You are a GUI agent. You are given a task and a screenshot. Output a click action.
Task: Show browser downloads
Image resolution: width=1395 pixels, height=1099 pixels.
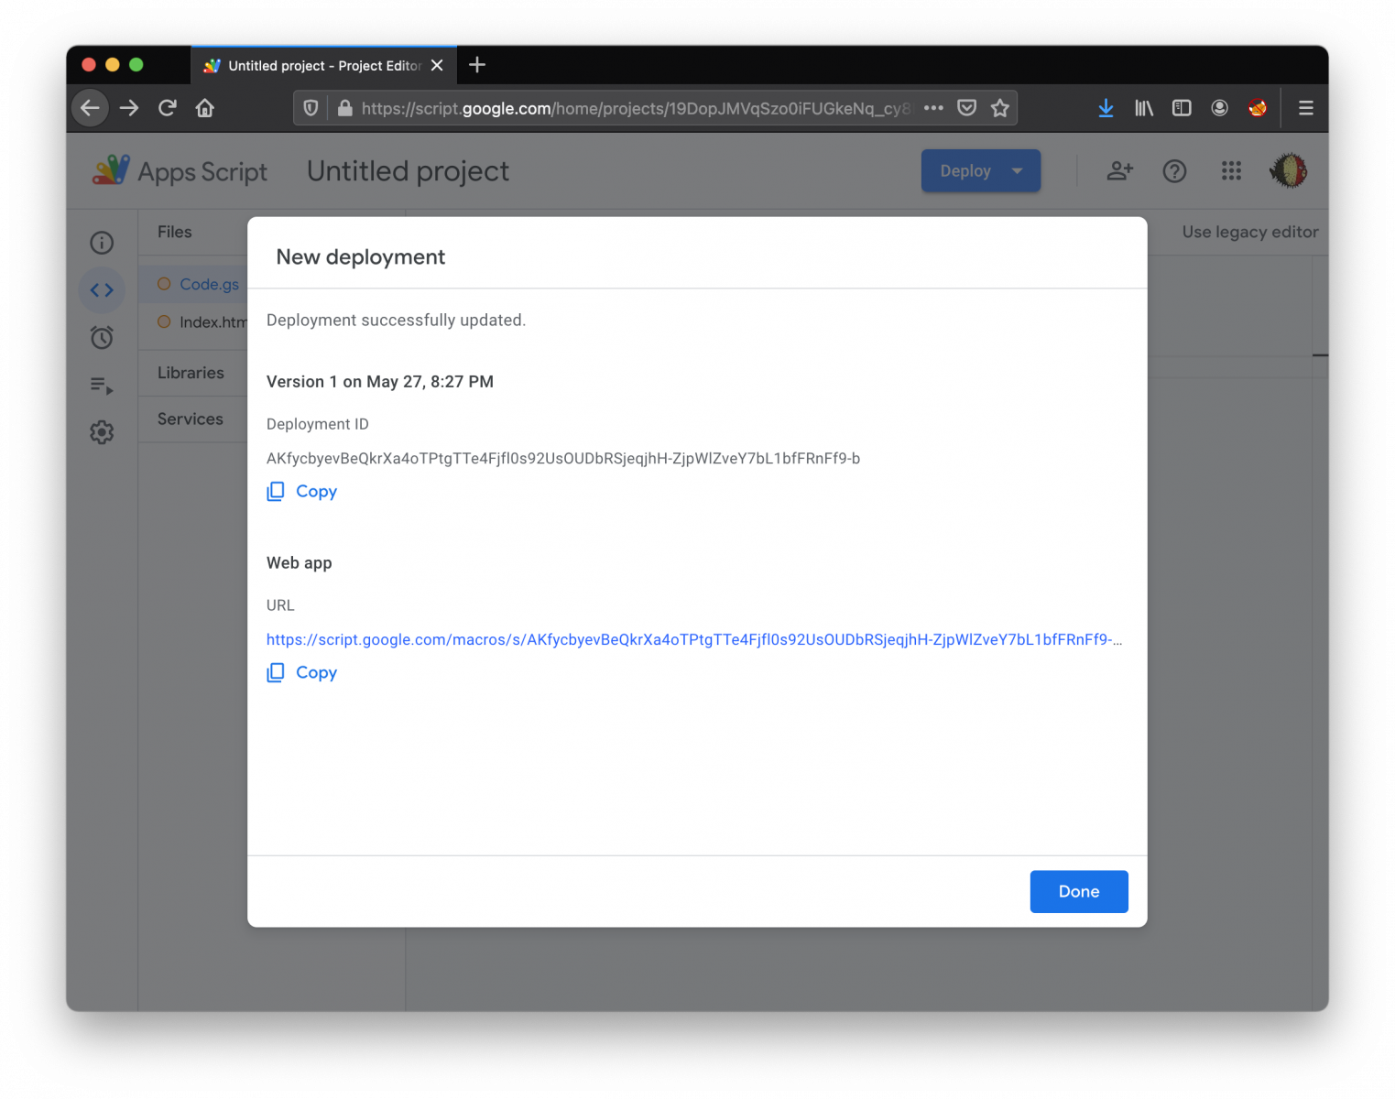[1106, 108]
